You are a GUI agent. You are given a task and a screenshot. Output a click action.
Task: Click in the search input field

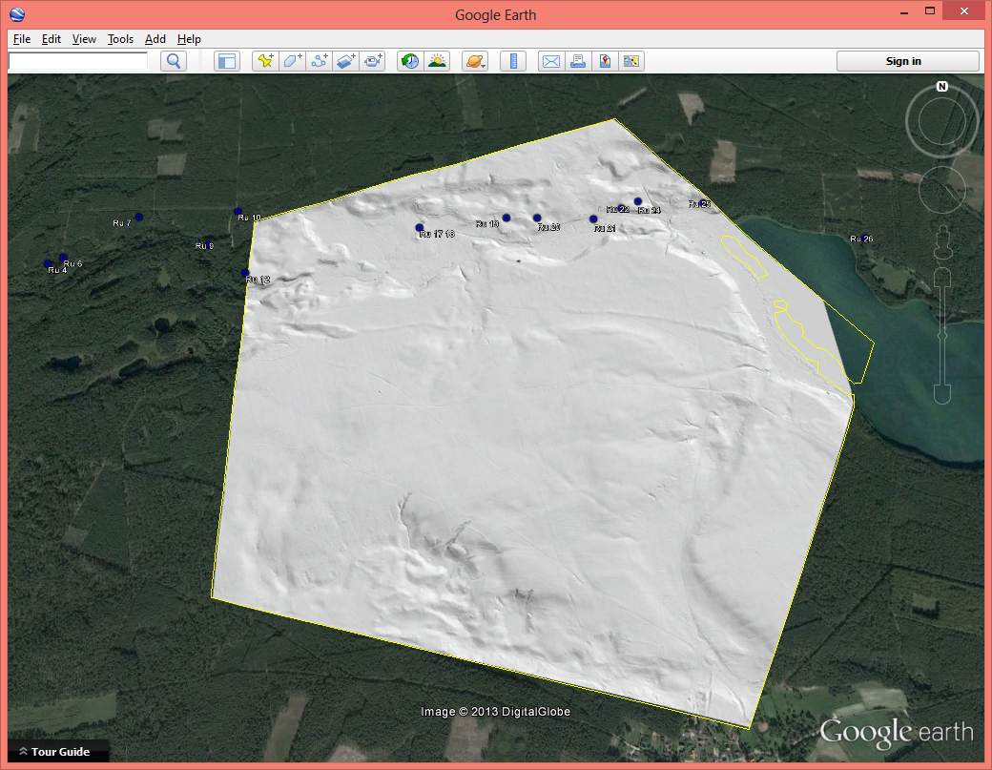tap(78, 61)
